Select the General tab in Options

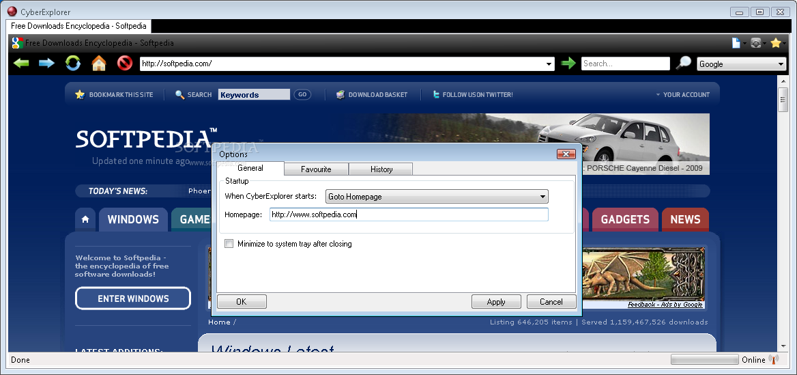[250, 169]
